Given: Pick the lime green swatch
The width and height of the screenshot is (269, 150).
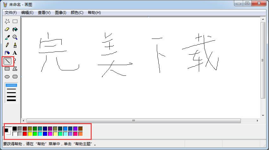Looking at the screenshot, I should click(35, 134).
